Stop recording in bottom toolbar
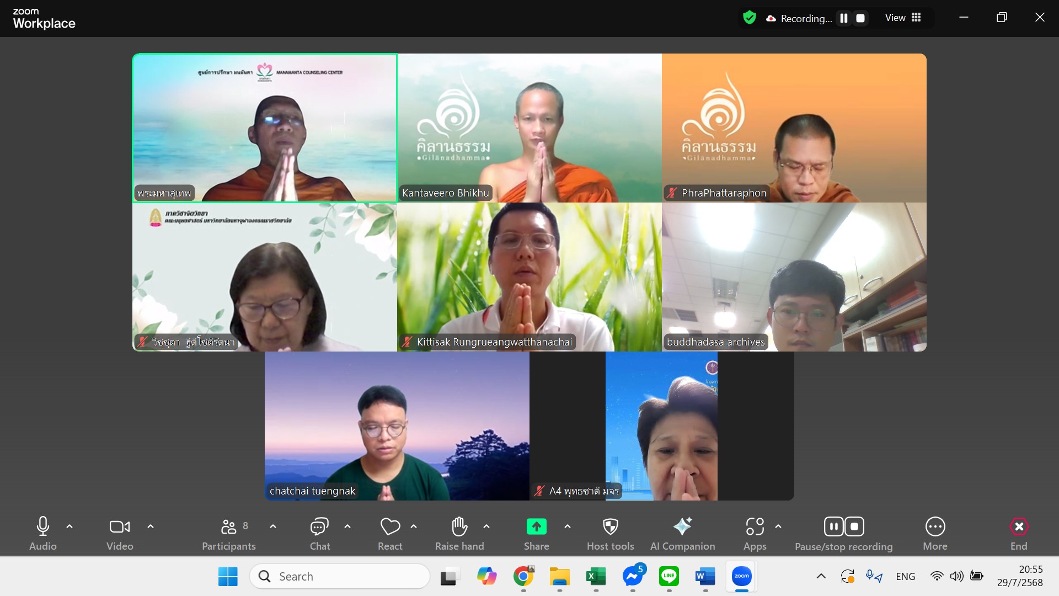This screenshot has width=1059, height=596. 854,526
